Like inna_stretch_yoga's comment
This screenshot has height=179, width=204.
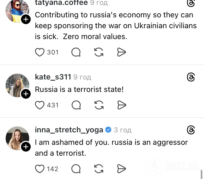40,169
